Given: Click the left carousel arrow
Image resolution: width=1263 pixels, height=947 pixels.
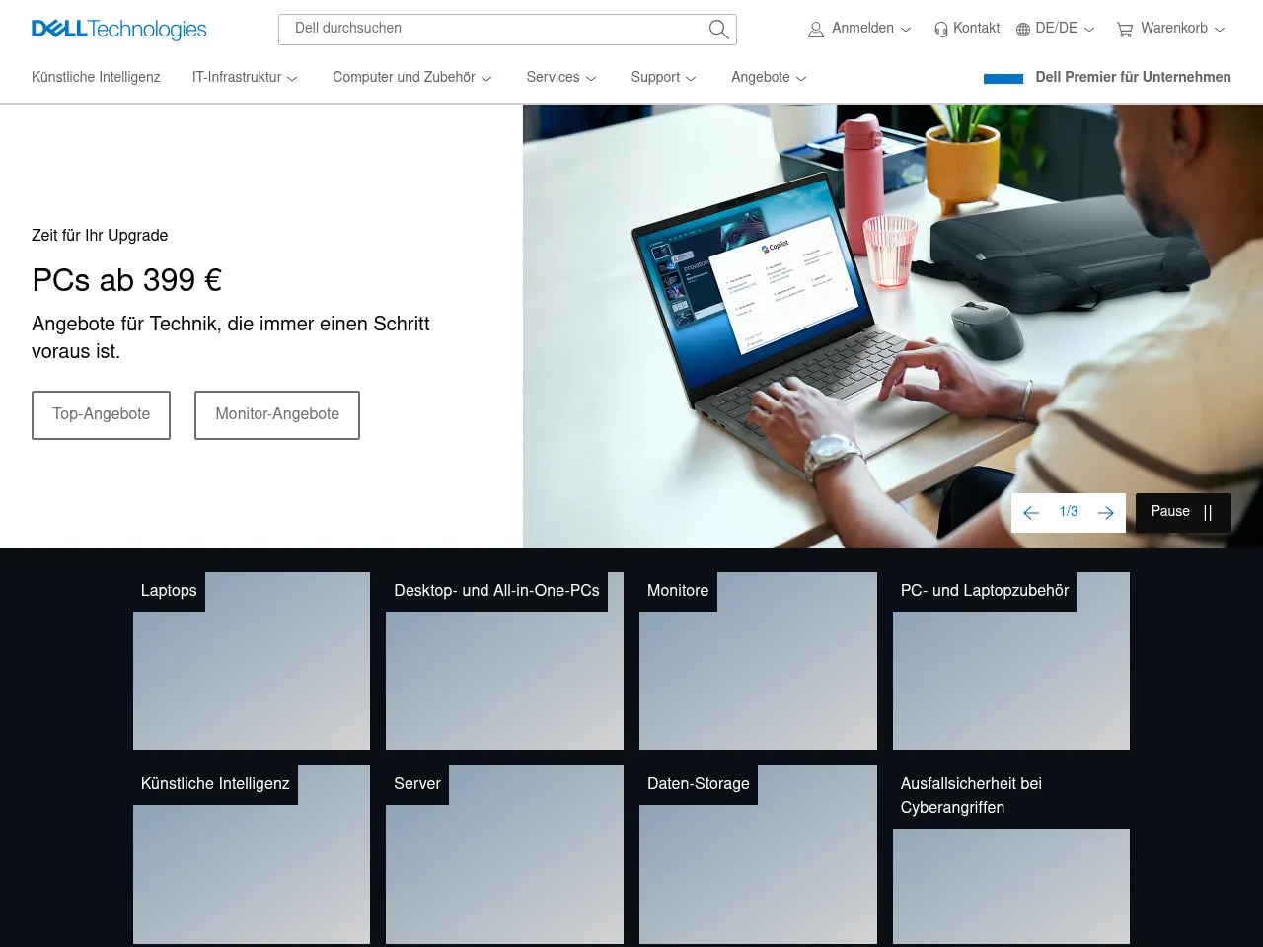Looking at the screenshot, I should coord(1031,512).
